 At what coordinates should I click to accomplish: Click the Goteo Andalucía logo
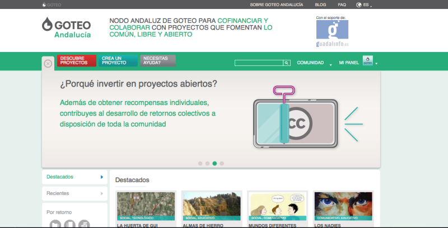pyautogui.click(x=66, y=27)
